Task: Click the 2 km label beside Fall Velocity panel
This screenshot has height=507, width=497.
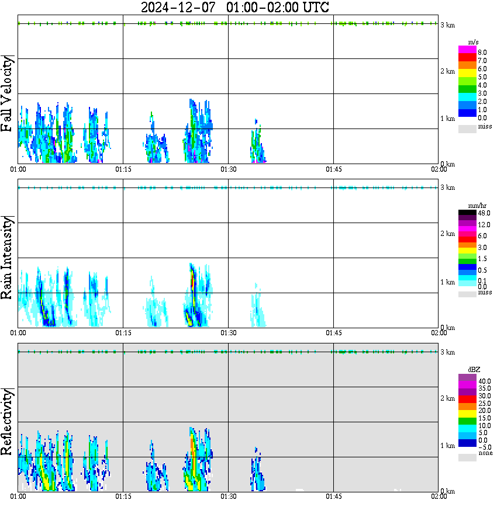Action: coord(447,71)
